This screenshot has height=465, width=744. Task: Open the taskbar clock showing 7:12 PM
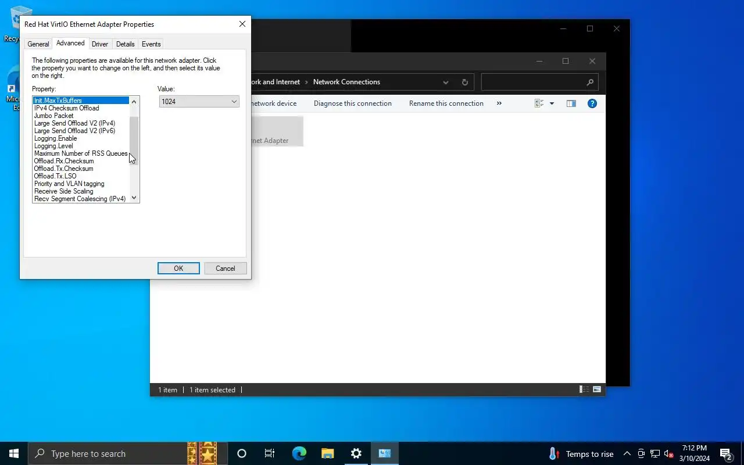[x=695, y=453]
